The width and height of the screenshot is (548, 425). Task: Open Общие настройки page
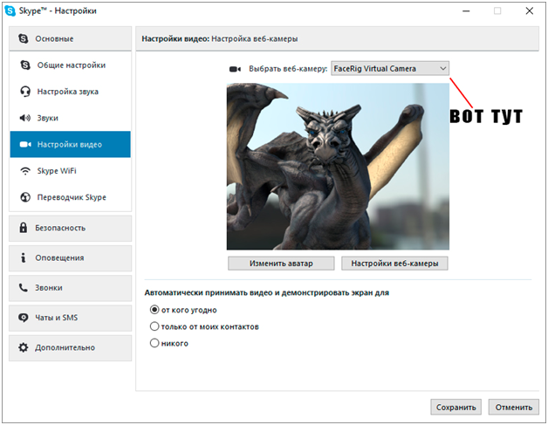tap(71, 65)
